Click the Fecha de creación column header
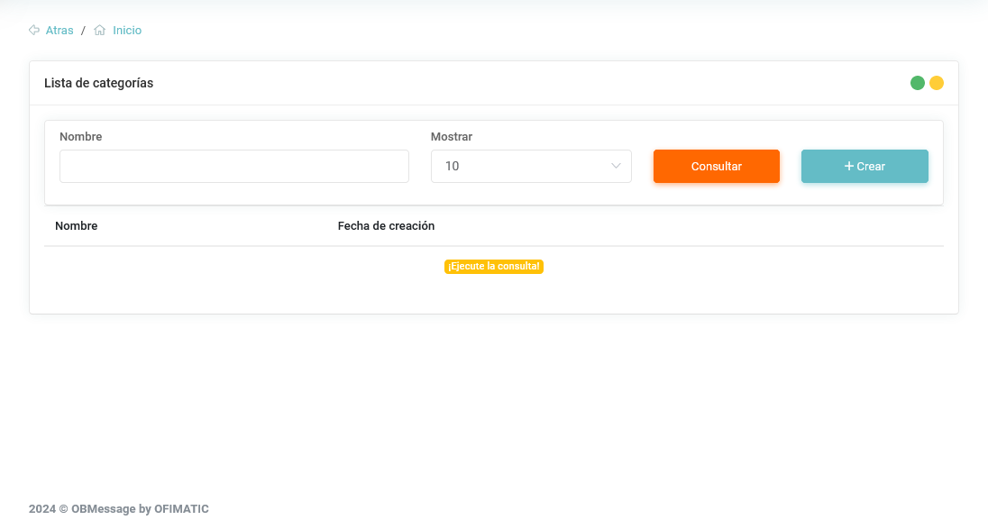The width and height of the screenshot is (988, 529). click(x=386, y=226)
